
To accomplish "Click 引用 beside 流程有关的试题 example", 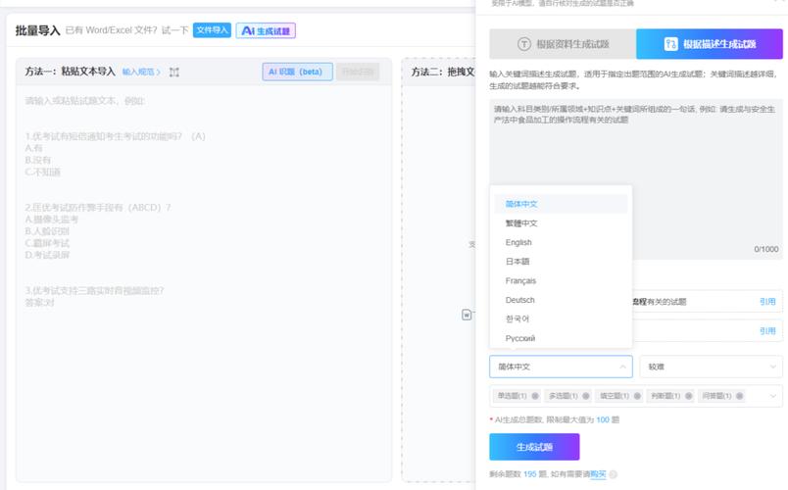I will coord(766,302).
